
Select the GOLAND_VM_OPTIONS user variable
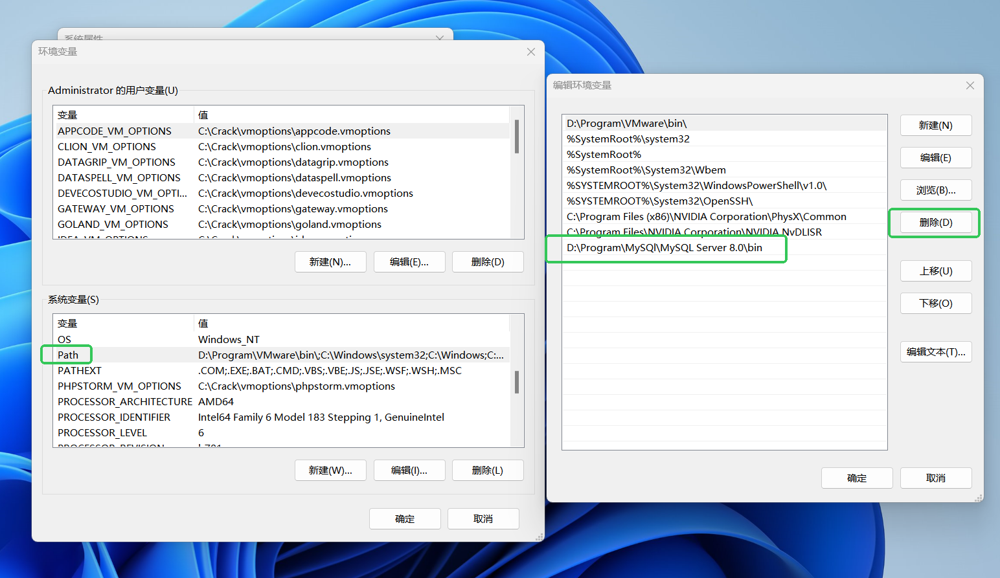282,225
